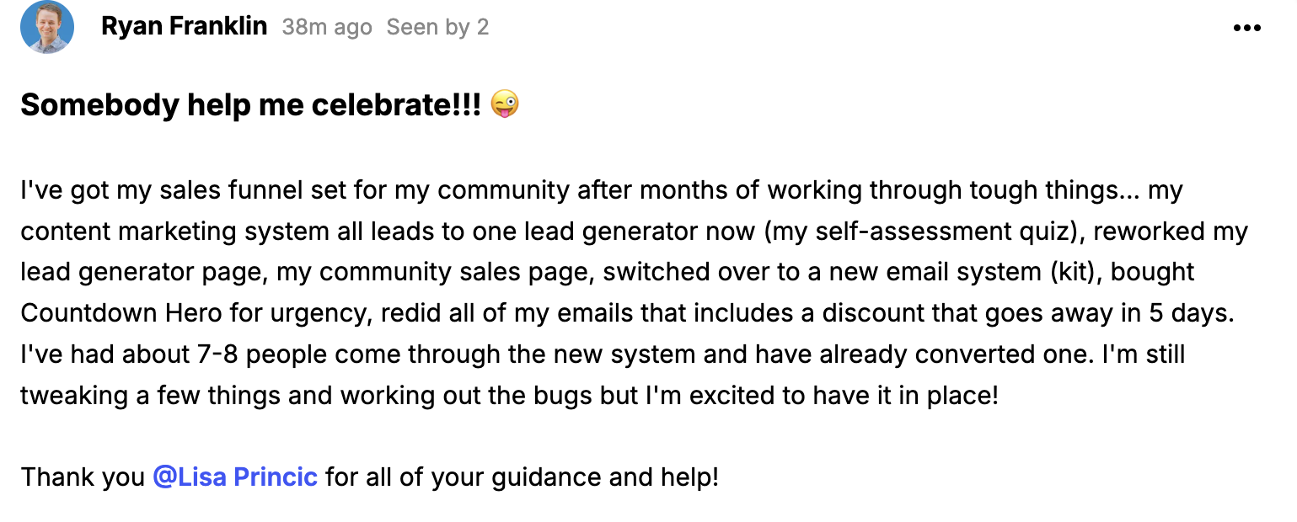Open the three-dot post options menu
The image size is (1297, 522).
[1246, 28]
